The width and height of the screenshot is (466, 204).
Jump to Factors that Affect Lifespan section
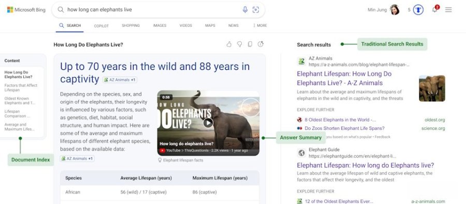coord(21,88)
